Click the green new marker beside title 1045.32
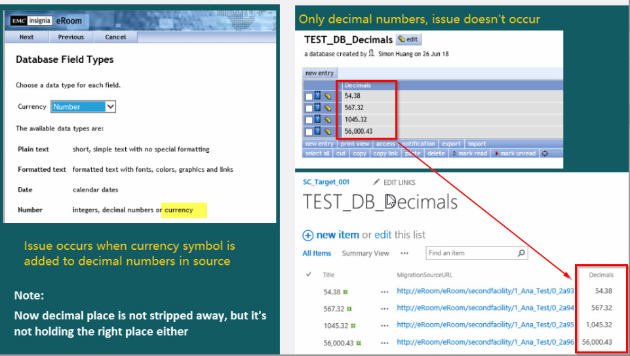 (353, 326)
